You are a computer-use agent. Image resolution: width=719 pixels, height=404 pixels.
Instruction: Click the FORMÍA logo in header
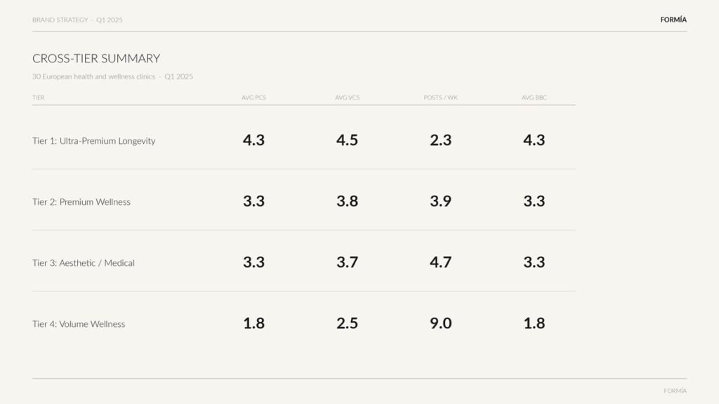tap(673, 20)
